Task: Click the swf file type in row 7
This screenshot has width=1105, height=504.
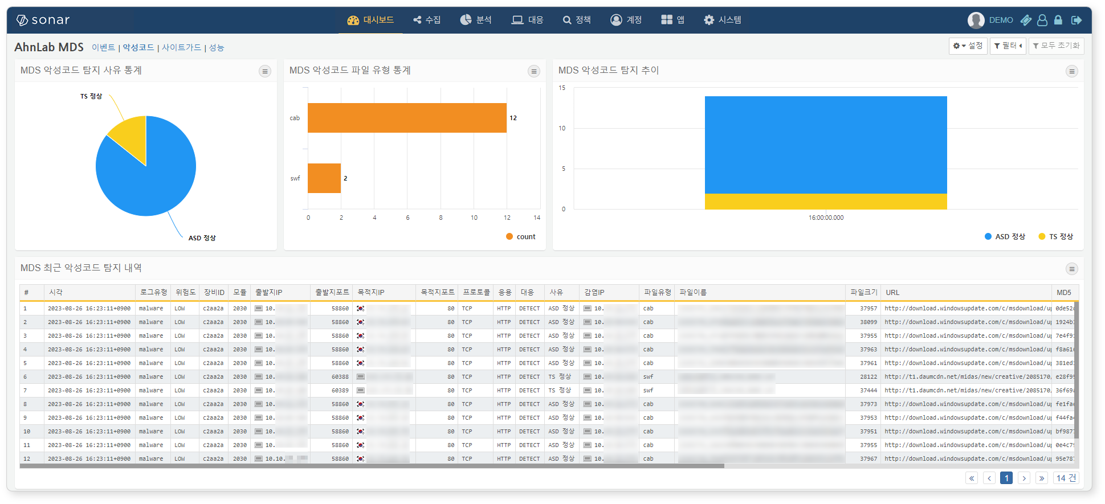Action: coord(648,391)
